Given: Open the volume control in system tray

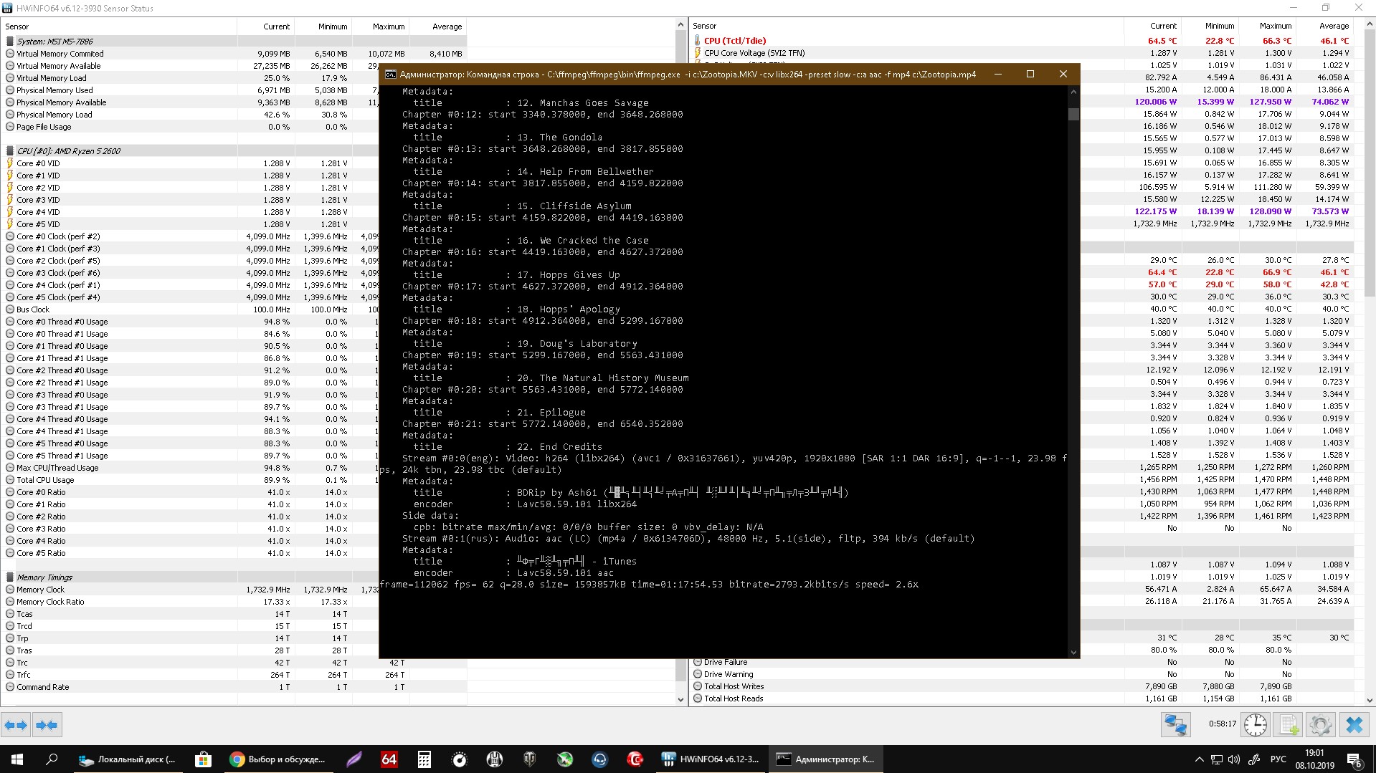Looking at the screenshot, I should pyautogui.click(x=1234, y=759).
